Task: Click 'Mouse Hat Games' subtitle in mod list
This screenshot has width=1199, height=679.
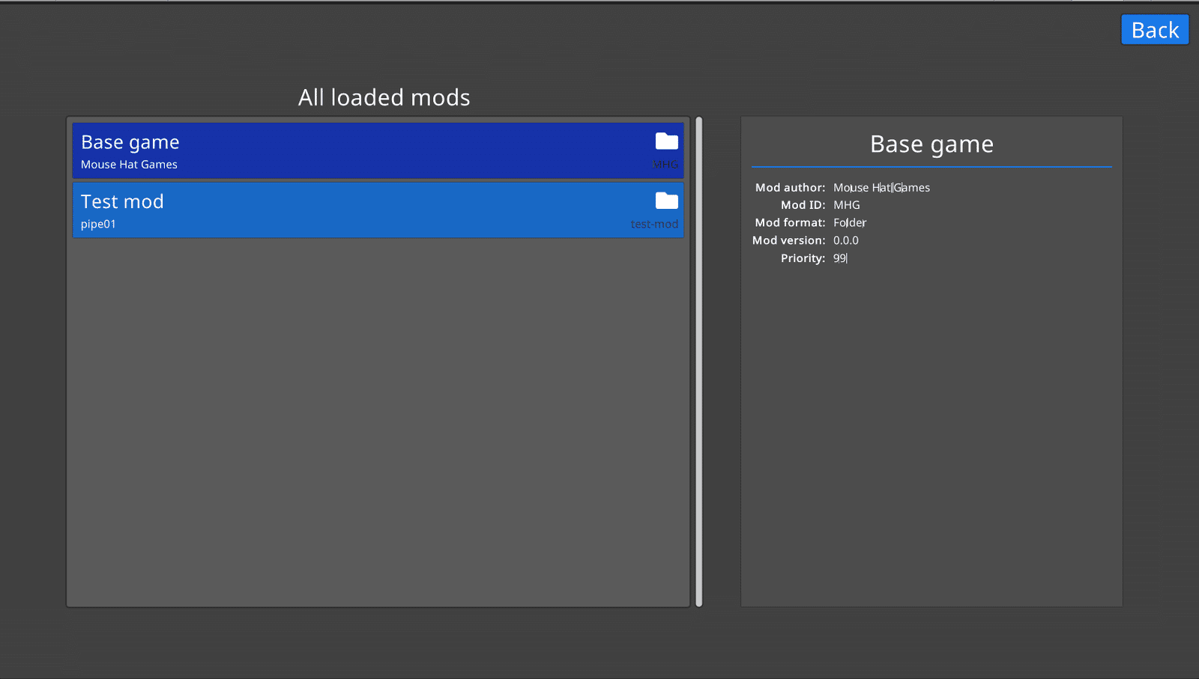Action: tap(129, 165)
